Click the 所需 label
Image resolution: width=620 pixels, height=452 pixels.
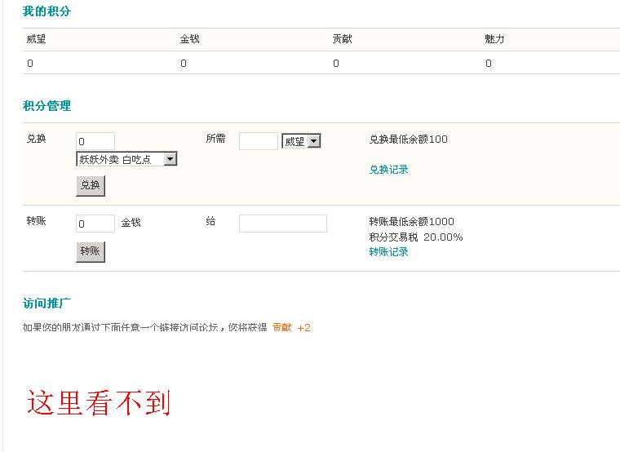tap(215, 139)
